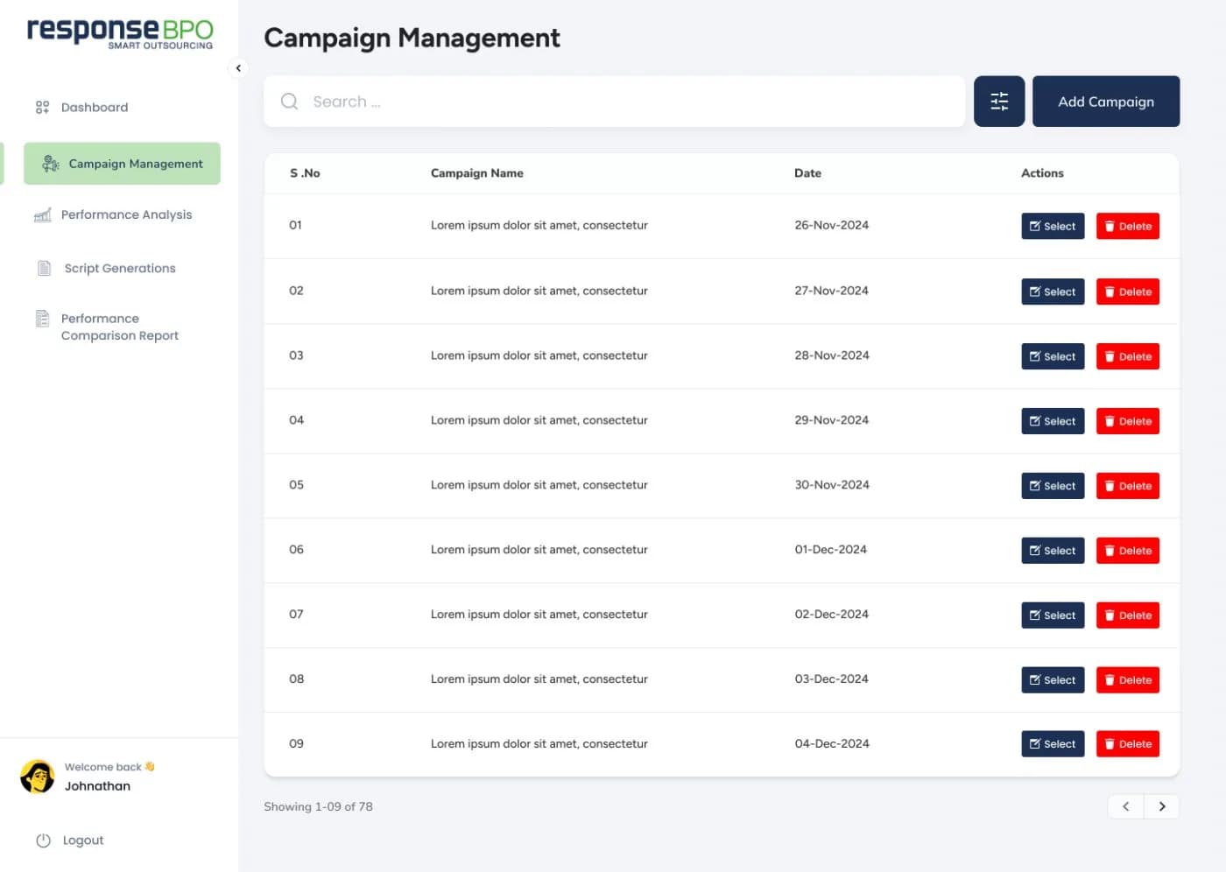Select campaign row 05
Viewport: 1226px width, 872px height.
coord(1053,486)
